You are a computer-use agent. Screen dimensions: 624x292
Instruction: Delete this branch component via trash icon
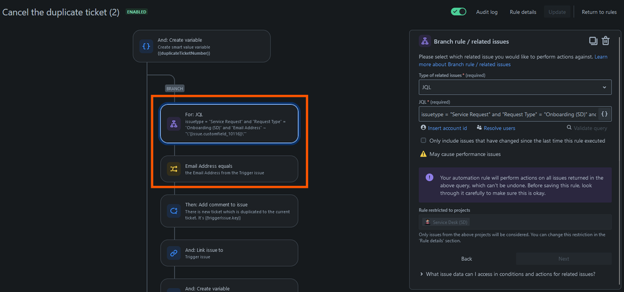click(x=606, y=41)
